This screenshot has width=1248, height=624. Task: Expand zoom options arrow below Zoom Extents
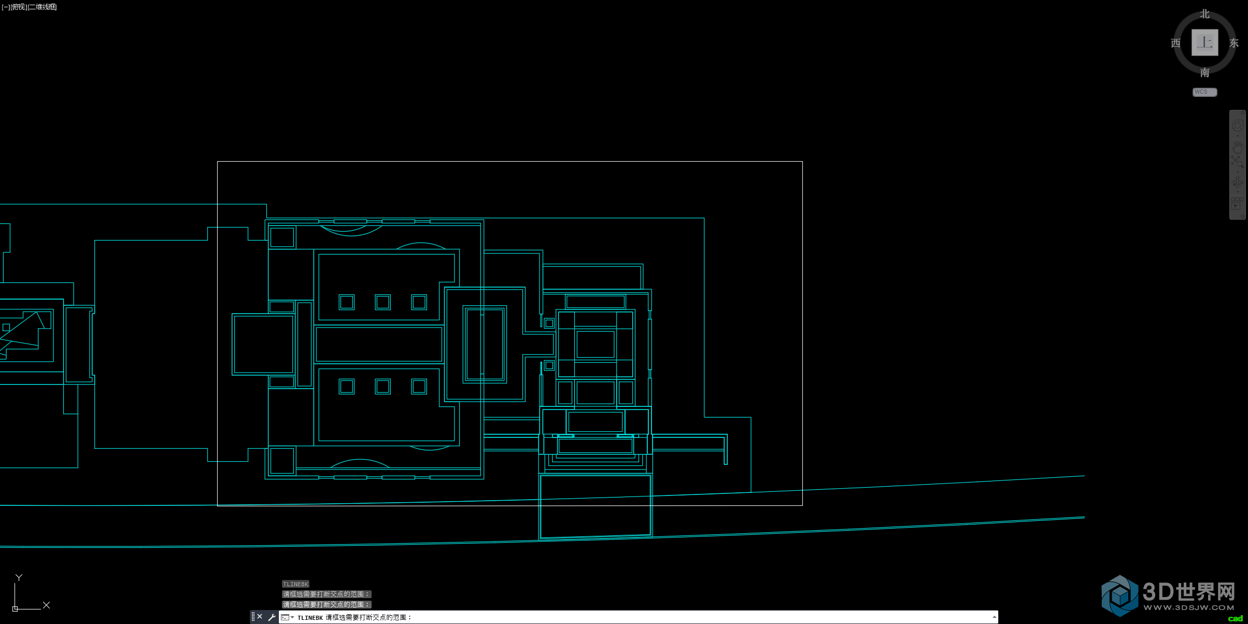tap(1238, 172)
